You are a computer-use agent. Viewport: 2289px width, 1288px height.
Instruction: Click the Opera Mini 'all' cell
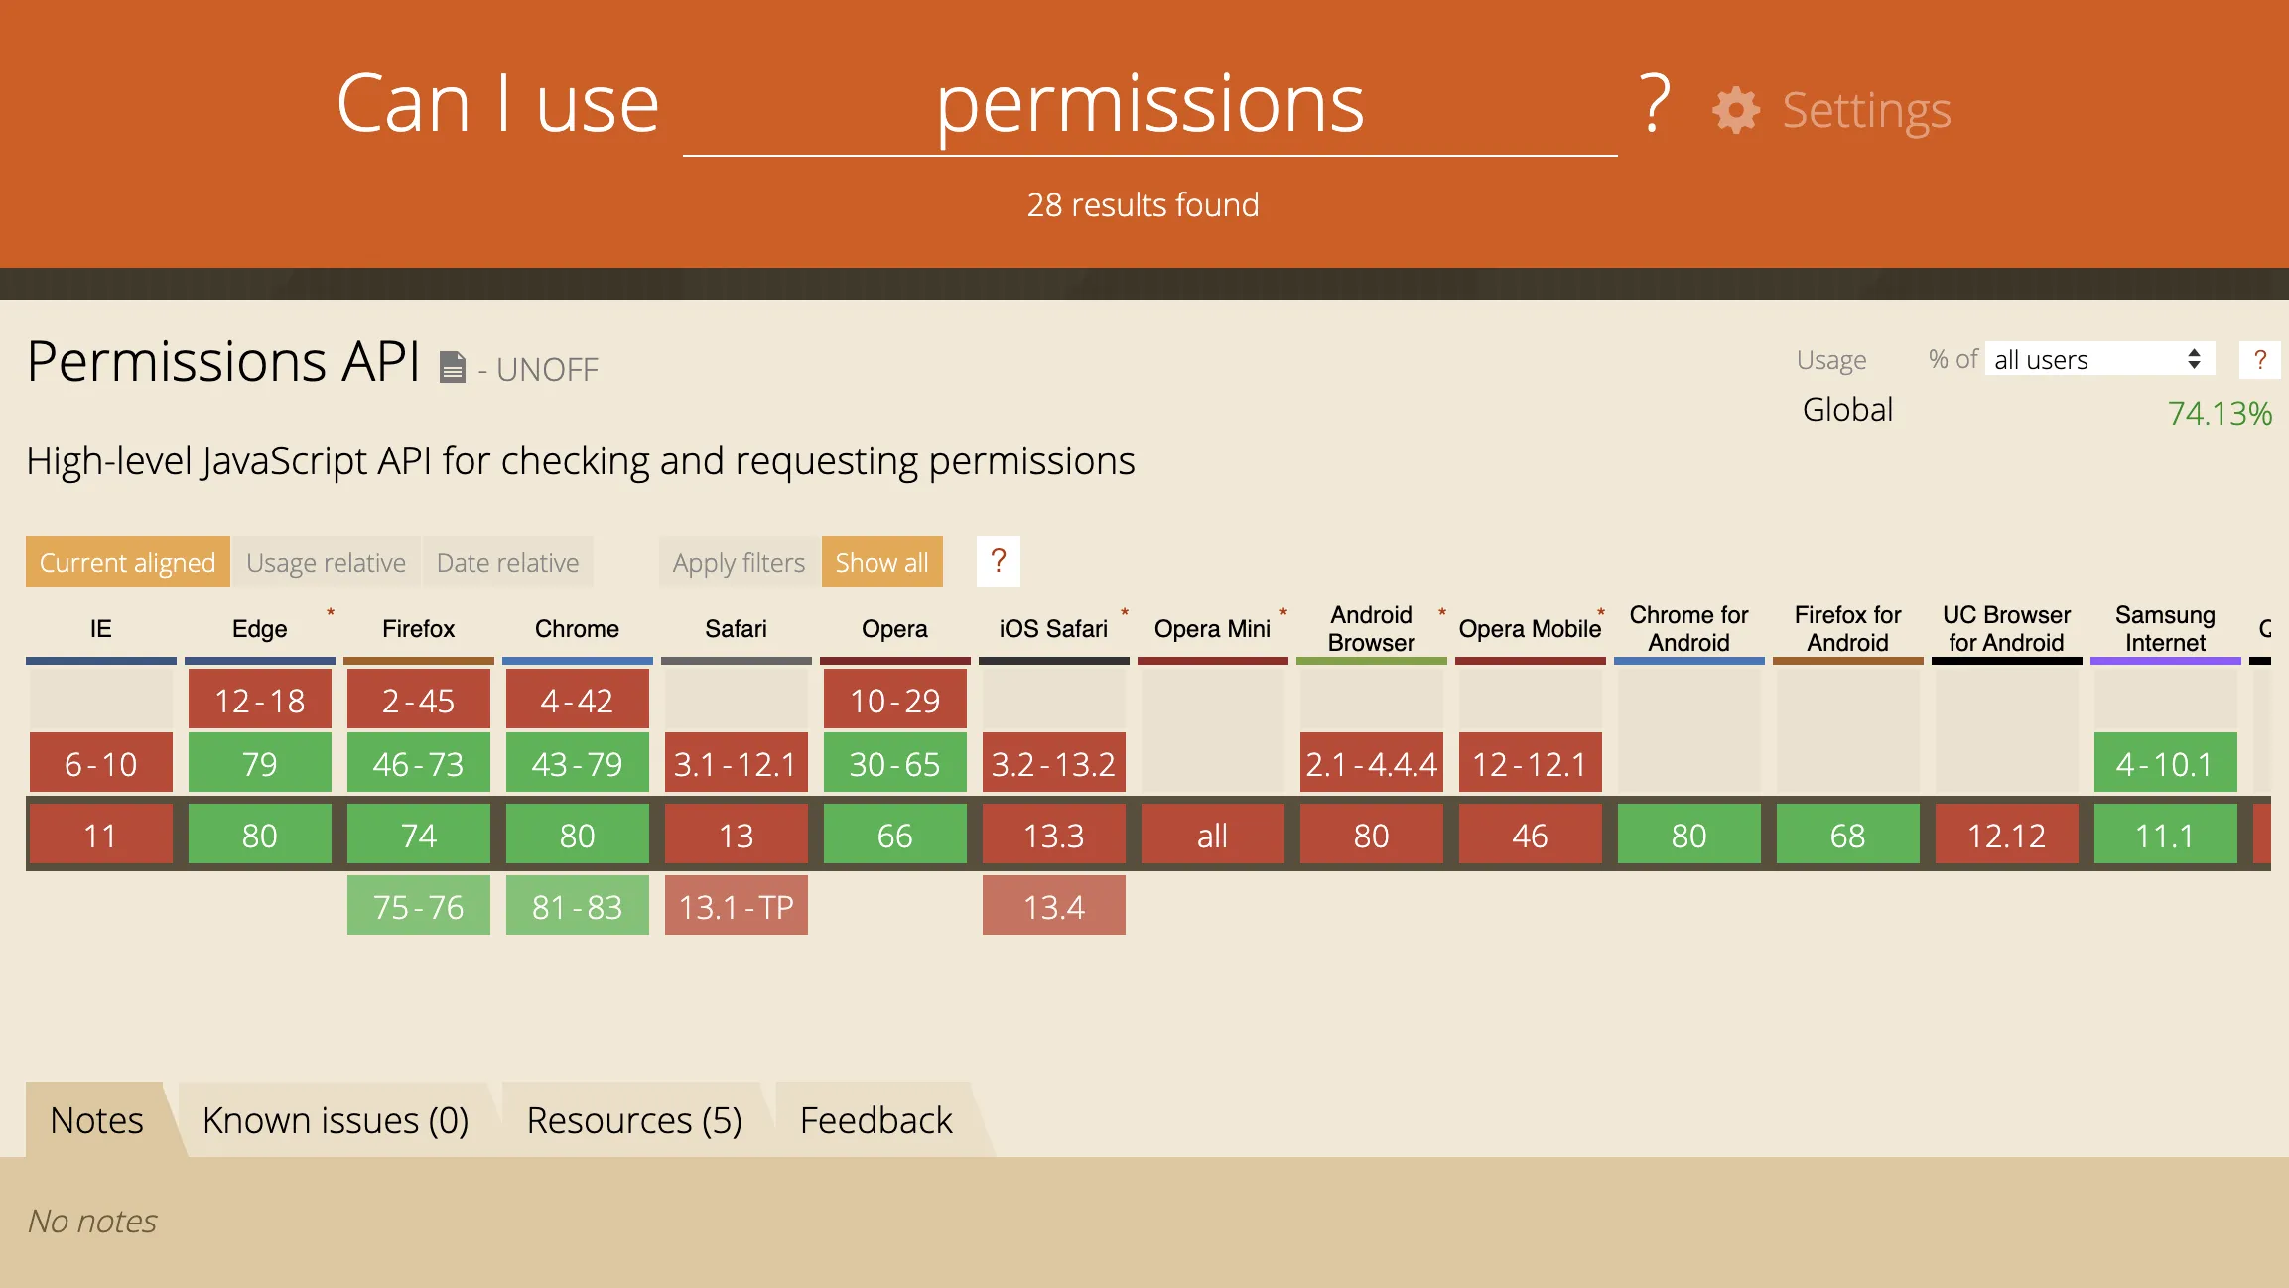coord(1213,835)
